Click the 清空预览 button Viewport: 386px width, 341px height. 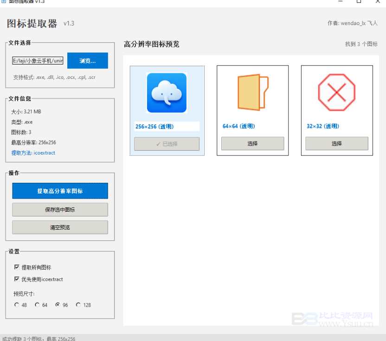point(60,227)
